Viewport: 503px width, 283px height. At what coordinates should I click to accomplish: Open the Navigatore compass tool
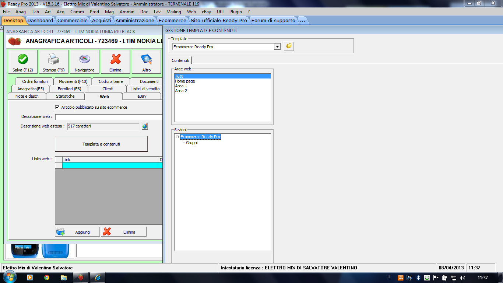tap(85, 62)
